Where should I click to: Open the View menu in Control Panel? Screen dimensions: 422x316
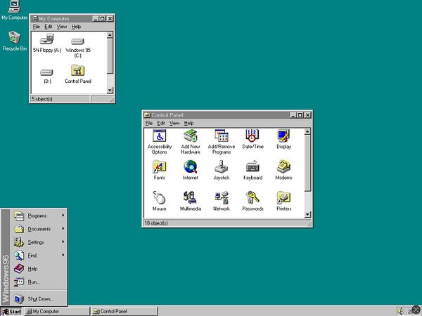(x=174, y=123)
